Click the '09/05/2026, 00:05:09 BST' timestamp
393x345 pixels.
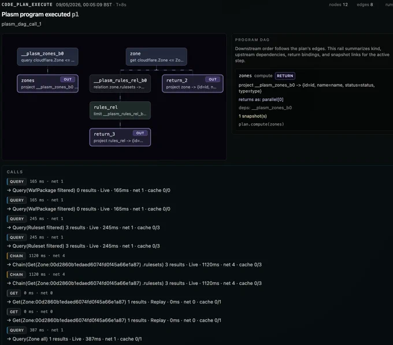[x=84, y=5]
